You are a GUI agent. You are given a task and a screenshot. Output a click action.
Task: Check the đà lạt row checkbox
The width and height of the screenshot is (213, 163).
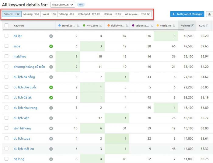point(6,36)
